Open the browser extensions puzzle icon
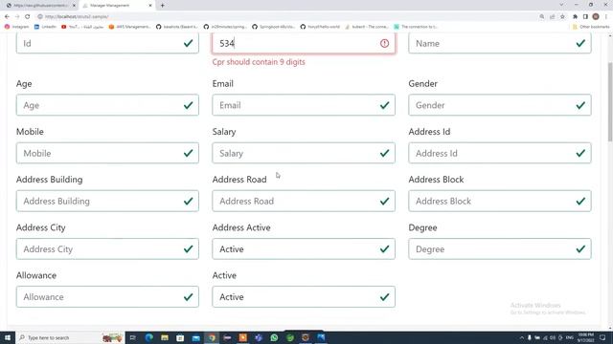Image resolution: width=613 pixels, height=344 pixels. click(x=575, y=17)
